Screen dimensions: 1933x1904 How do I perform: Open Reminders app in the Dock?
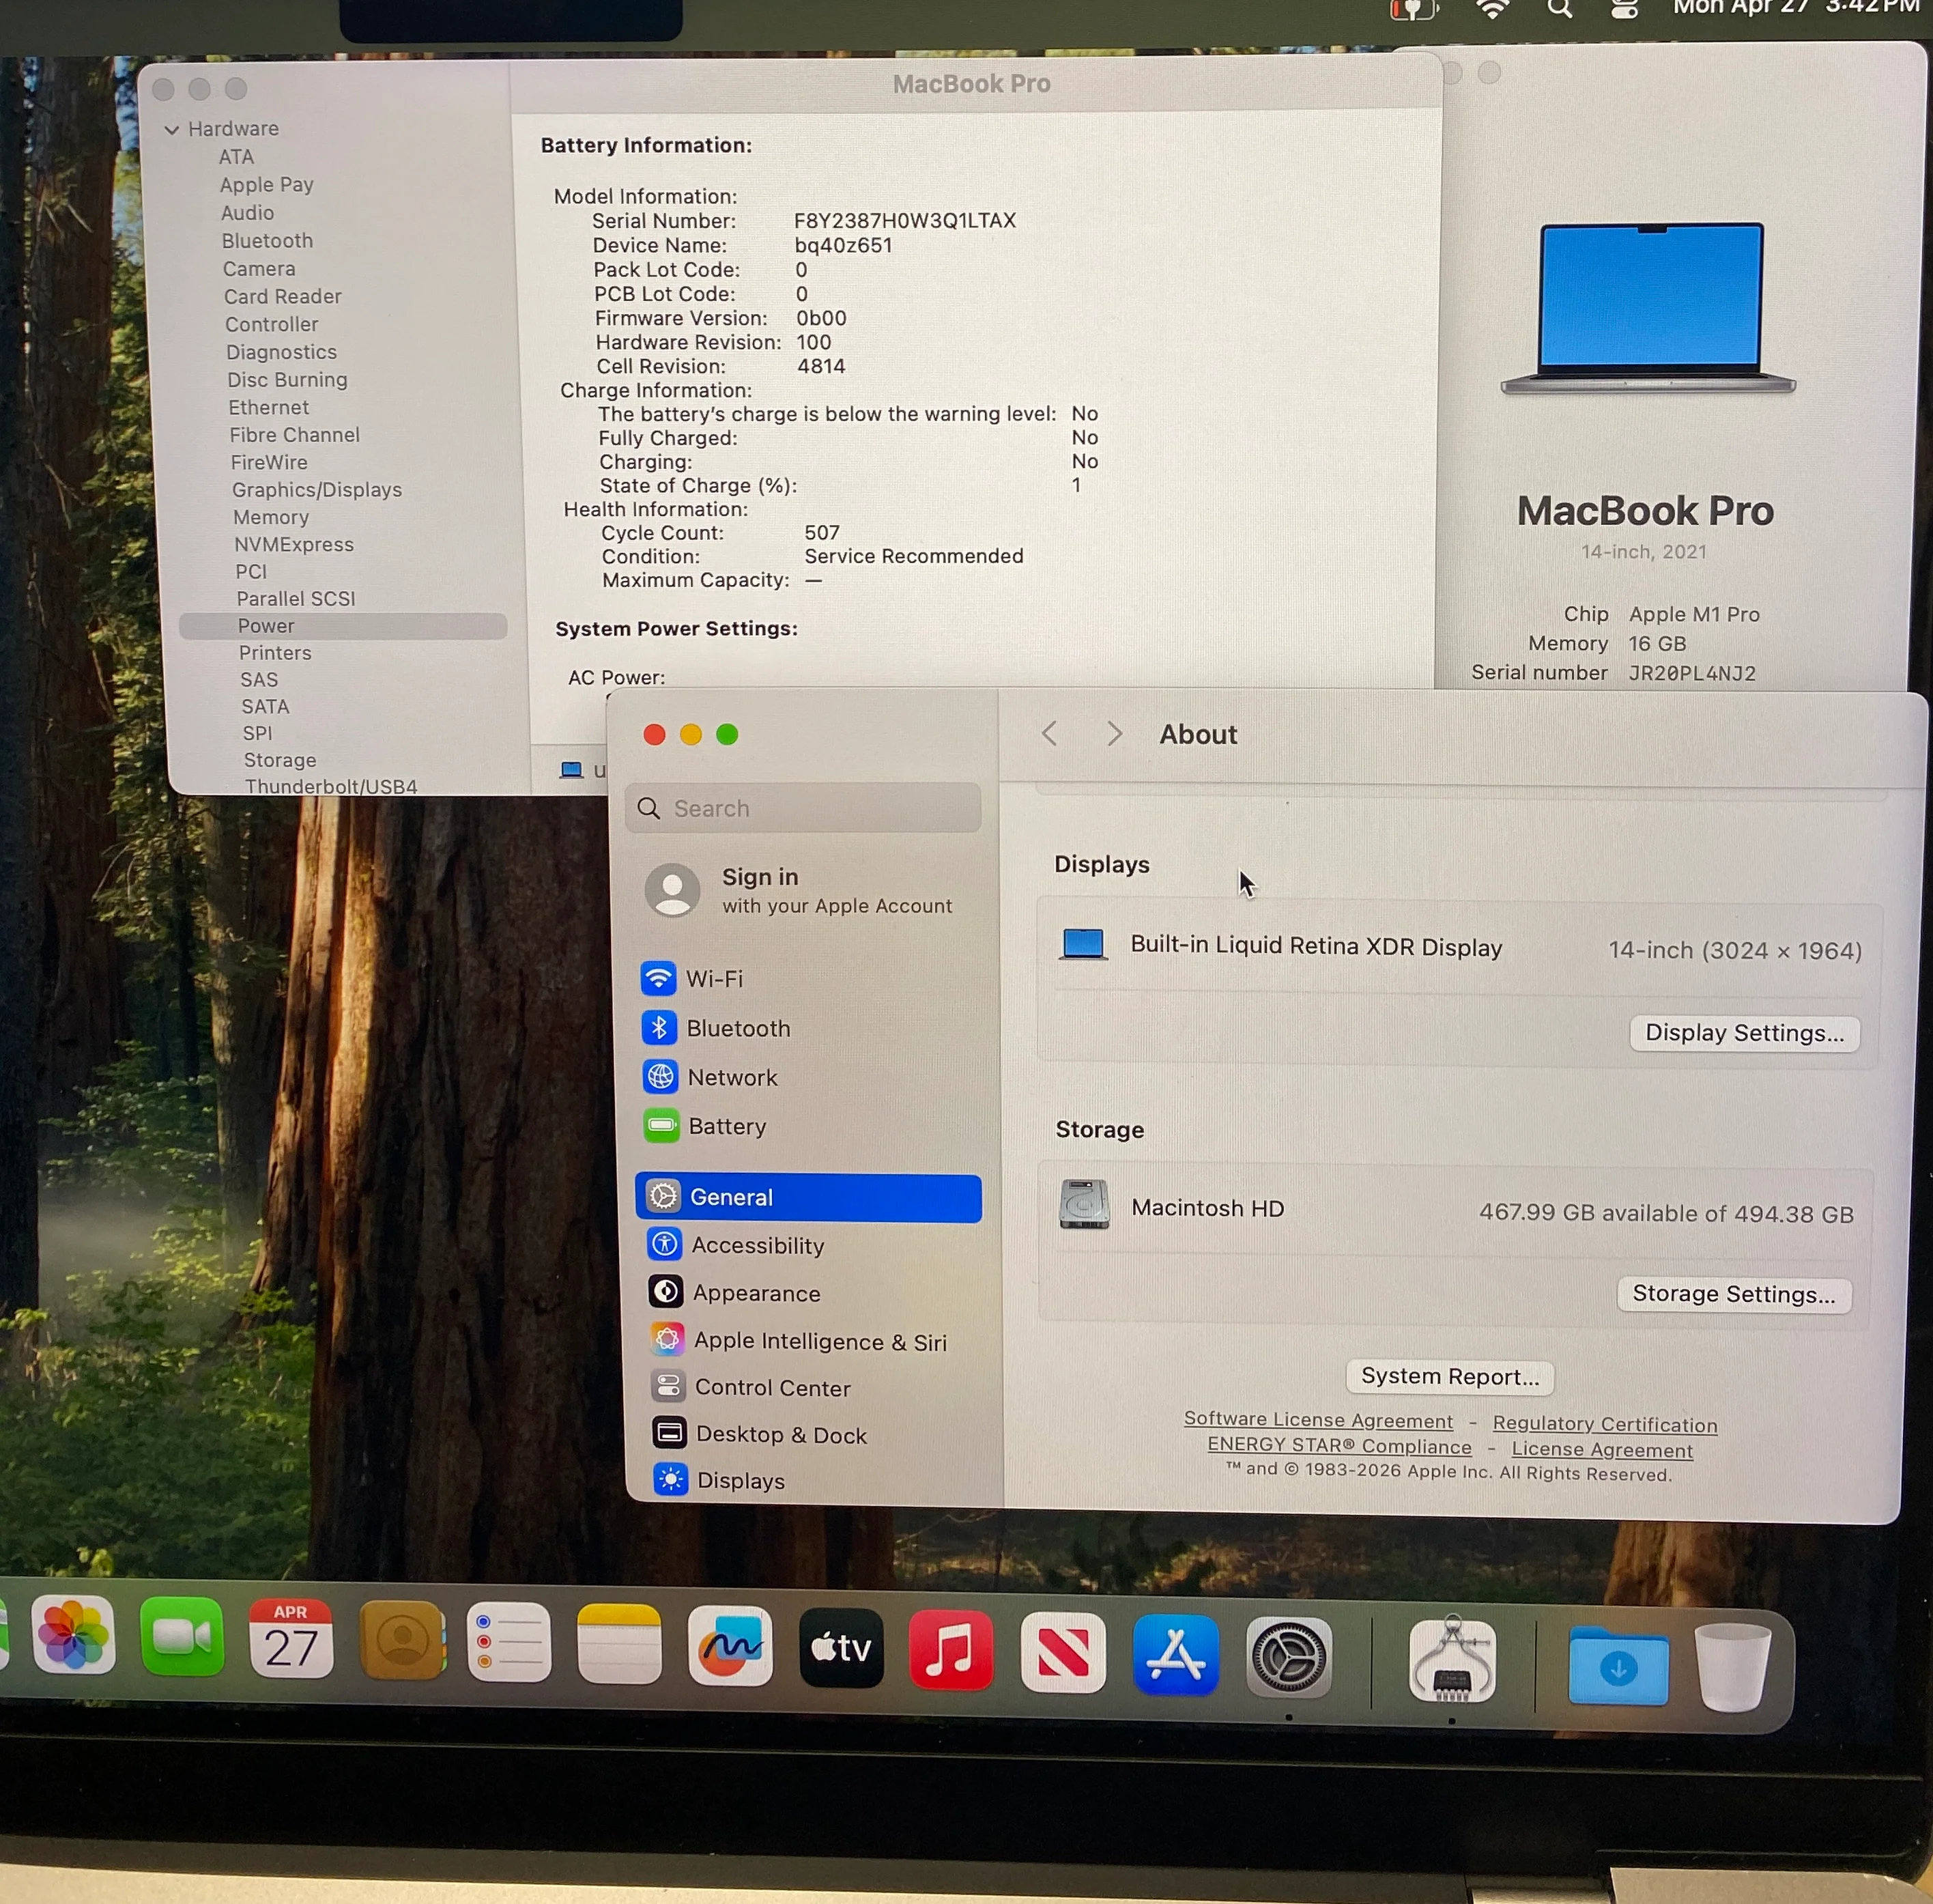pyautogui.click(x=510, y=1642)
